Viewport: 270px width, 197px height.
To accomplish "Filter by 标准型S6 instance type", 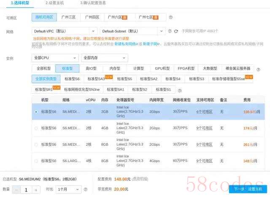I will click(x=72, y=79).
